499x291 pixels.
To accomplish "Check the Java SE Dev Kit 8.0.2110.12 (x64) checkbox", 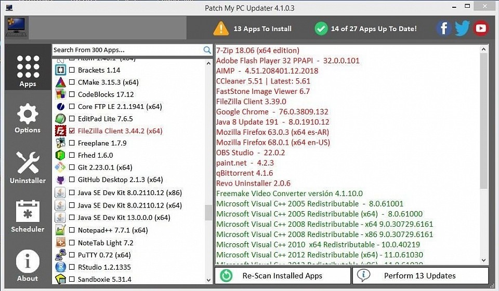I will (x=72, y=205).
